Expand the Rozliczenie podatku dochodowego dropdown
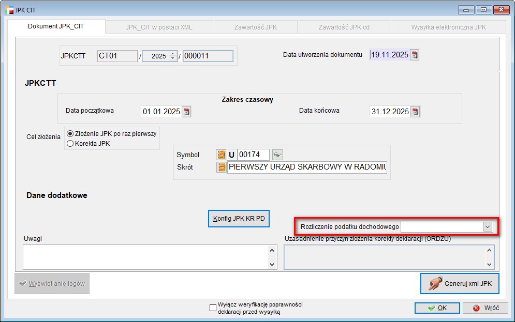Viewport: 515px width, 322px height. click(487, 226)
